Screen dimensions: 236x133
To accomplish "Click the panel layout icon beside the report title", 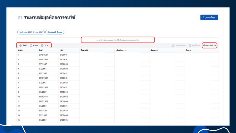I will [20, 17].
